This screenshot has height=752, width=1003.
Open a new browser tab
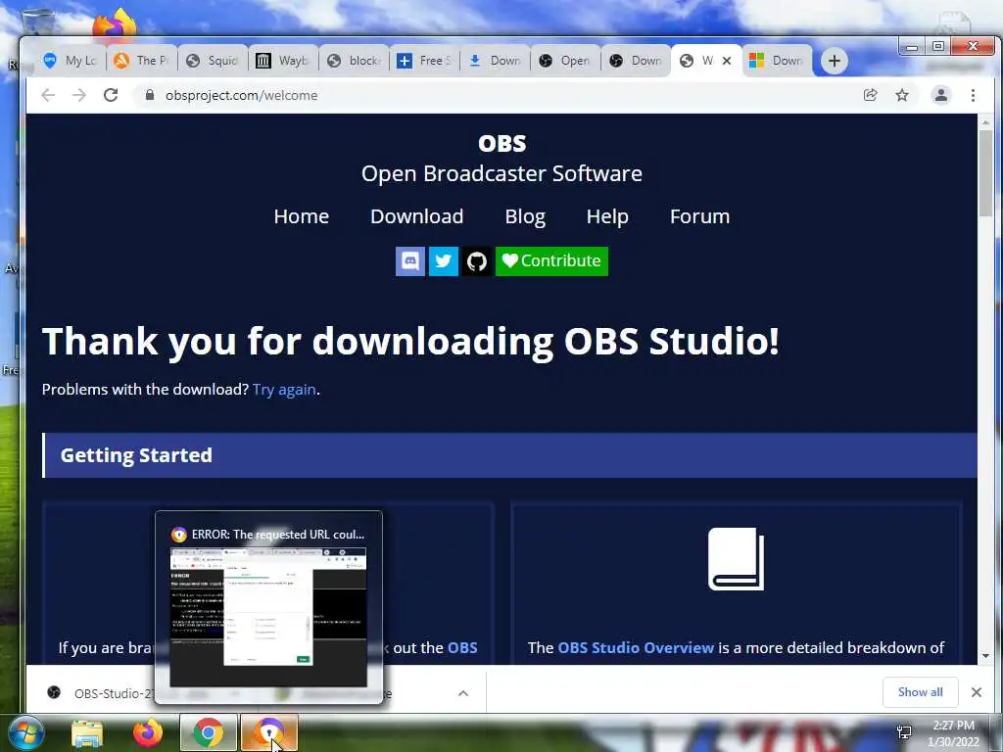tap(835, 61)
